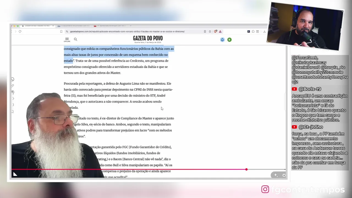Screen dimensions: 352x198
Task: Click the bookmark flag icon in sidebar
Action: pyautogui.click(x=13, y=112)
